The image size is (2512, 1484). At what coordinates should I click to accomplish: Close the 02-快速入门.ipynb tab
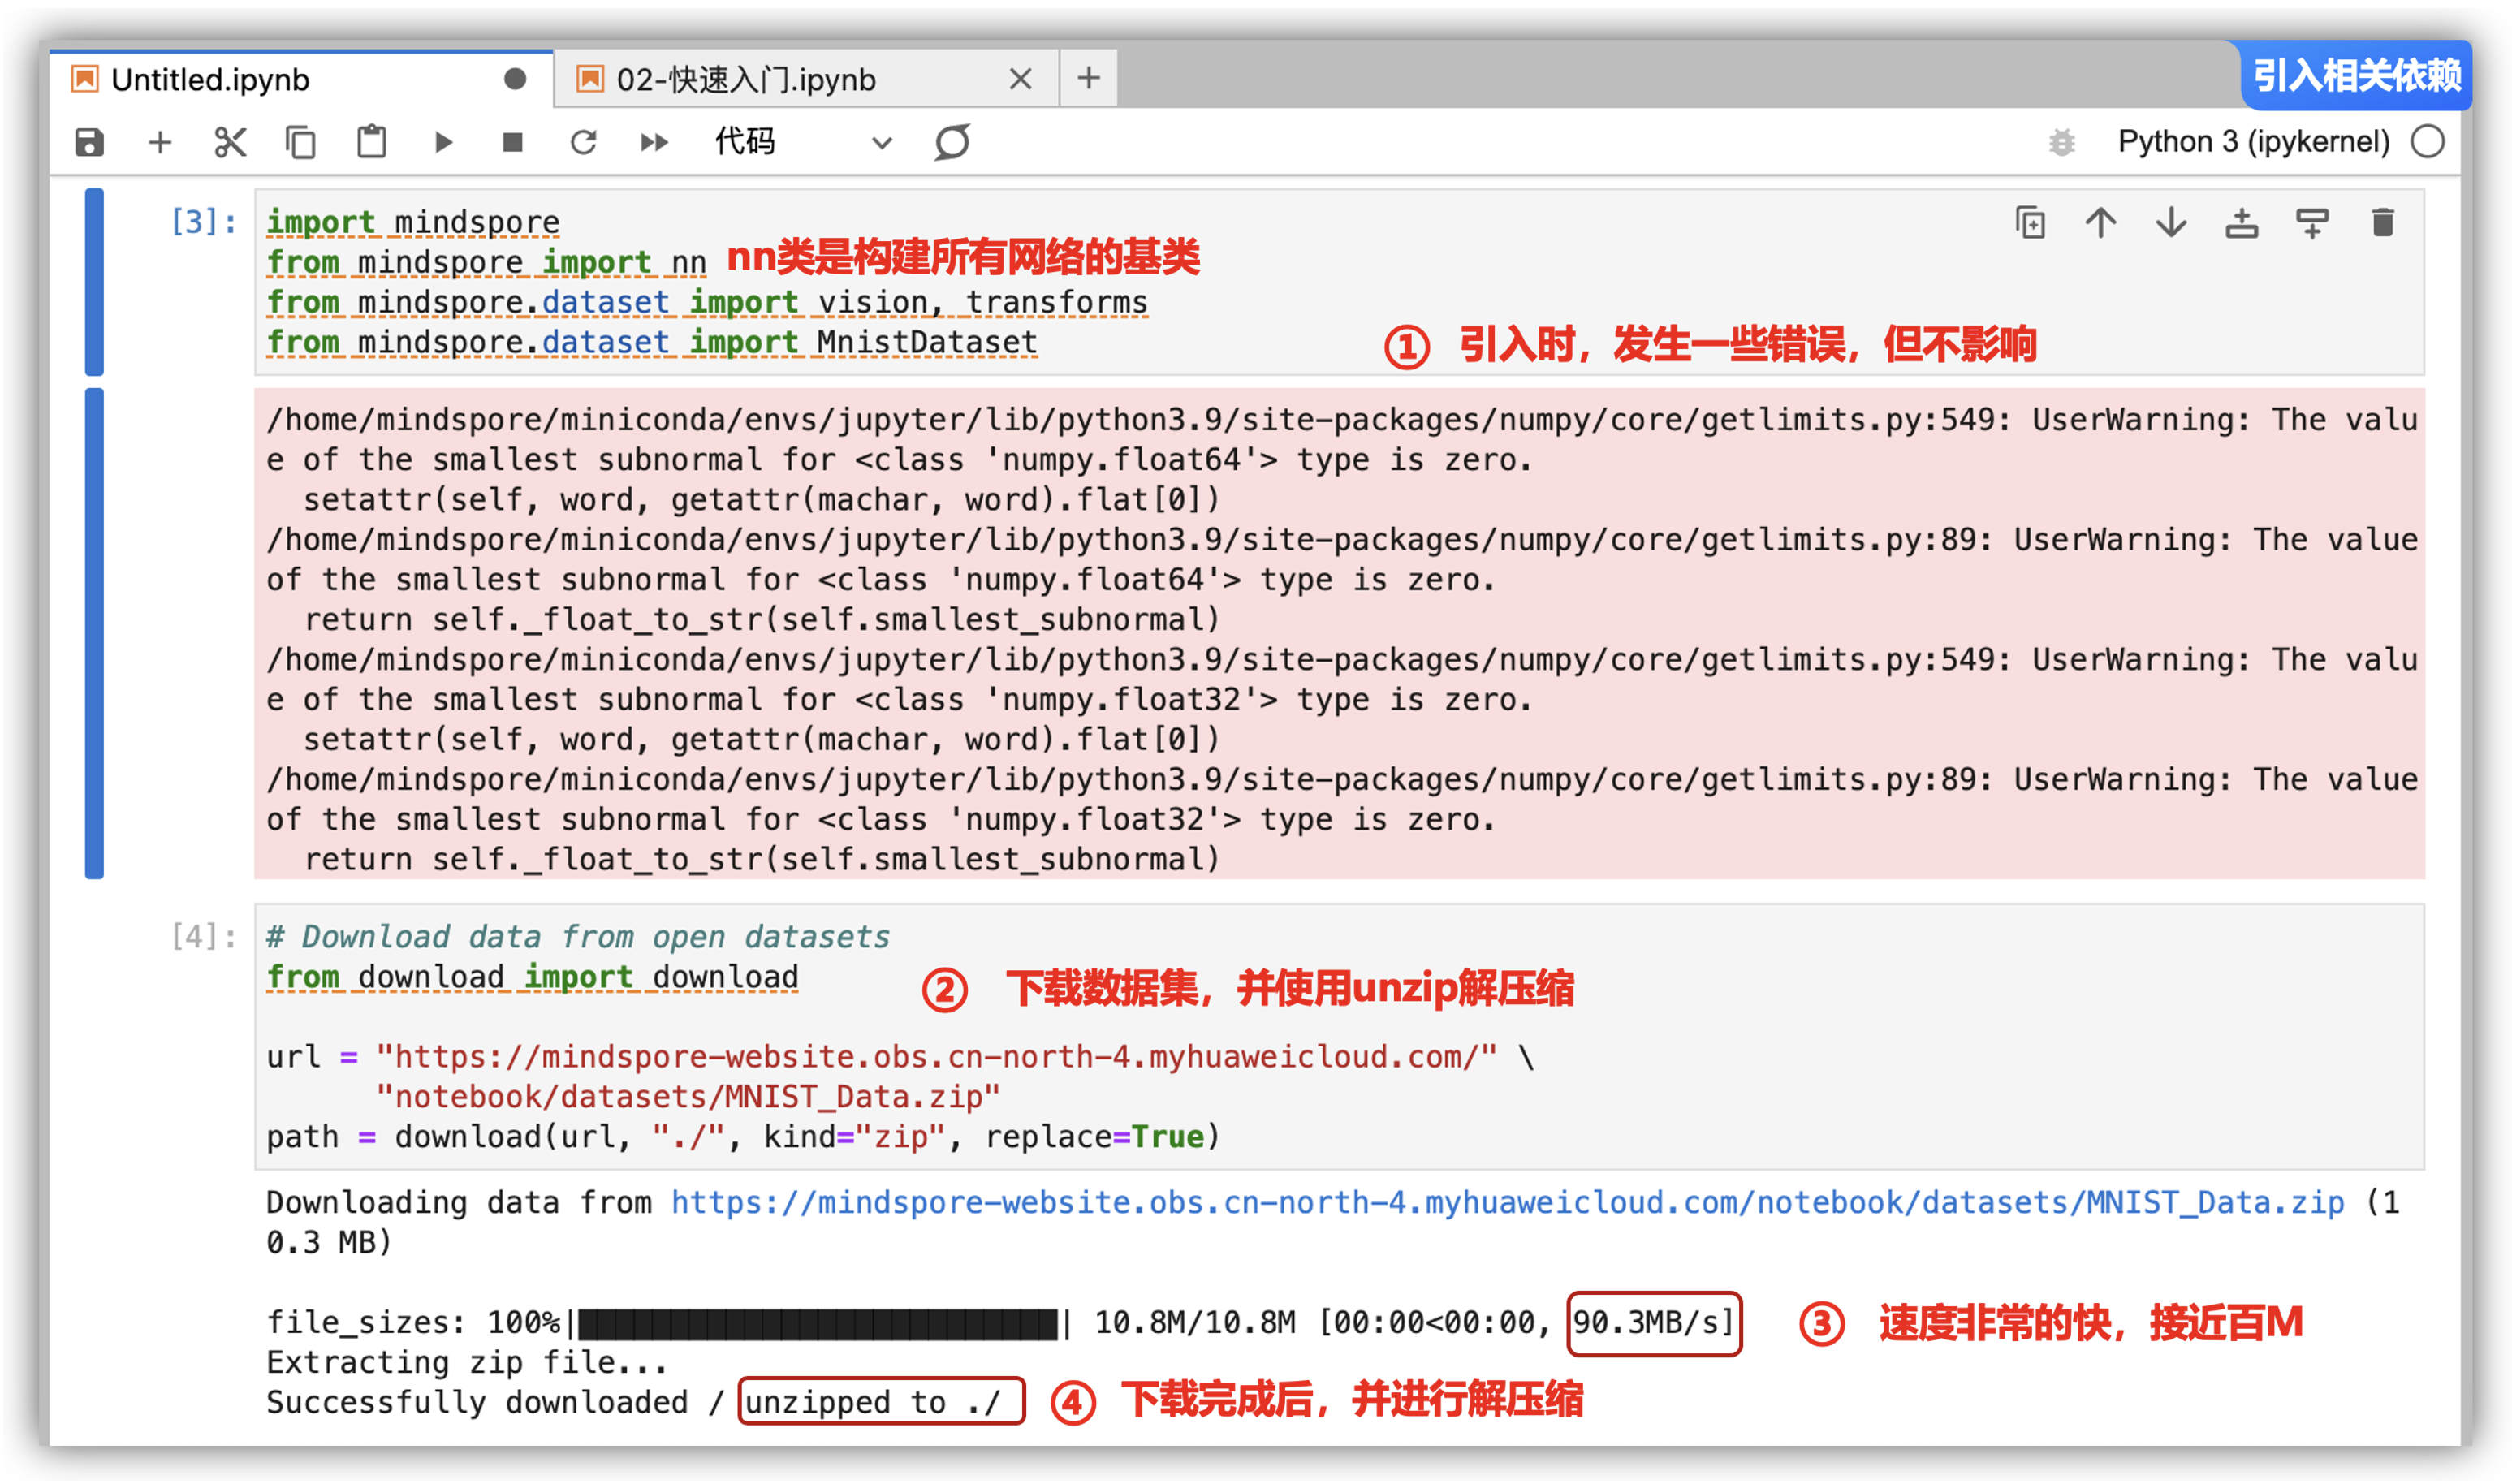point(1020,79)
